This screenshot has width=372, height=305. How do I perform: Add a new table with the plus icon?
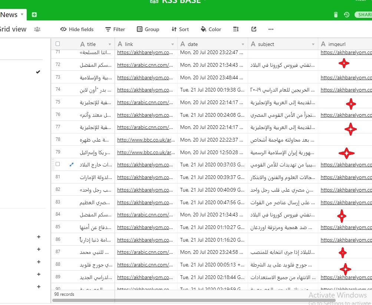pyautogui.click(x=34, y=15)
